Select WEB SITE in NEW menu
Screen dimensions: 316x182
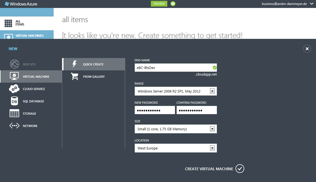29,64
